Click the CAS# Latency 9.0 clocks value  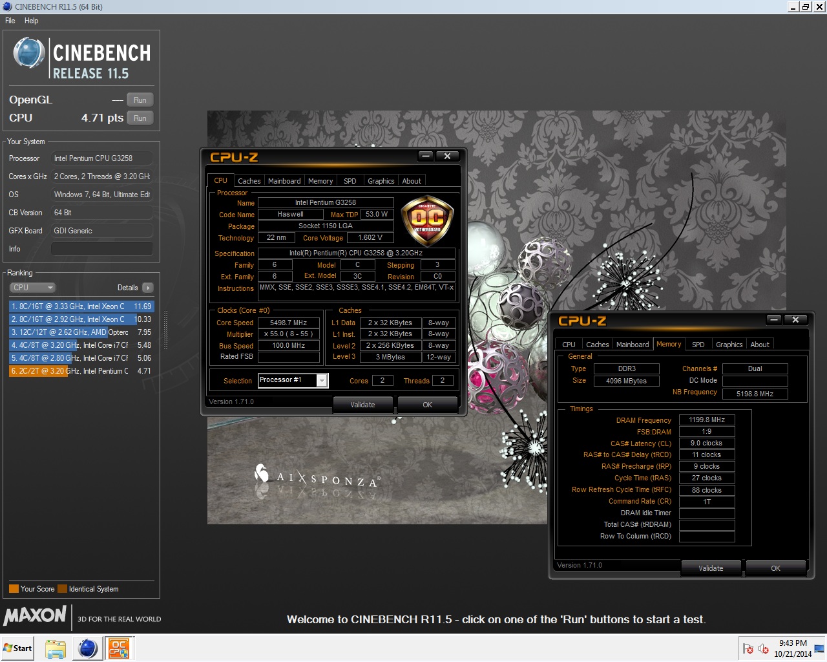pyautogui.click(x=707, y=443)
